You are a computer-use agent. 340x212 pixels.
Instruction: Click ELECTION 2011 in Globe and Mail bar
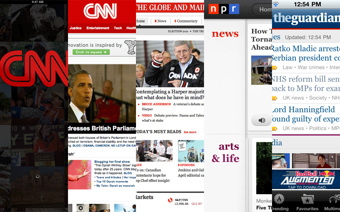coord(178,31)
